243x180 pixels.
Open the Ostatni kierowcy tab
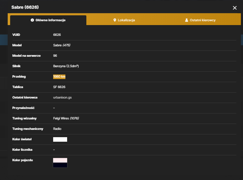point(200,20)
